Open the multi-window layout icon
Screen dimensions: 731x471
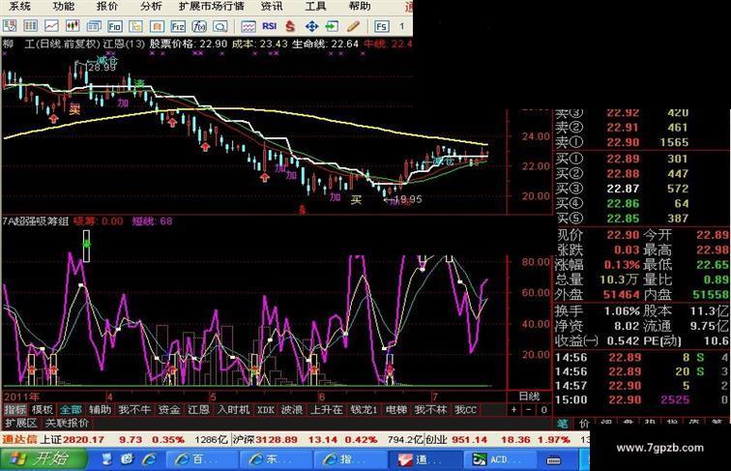[x=94, y=26]
